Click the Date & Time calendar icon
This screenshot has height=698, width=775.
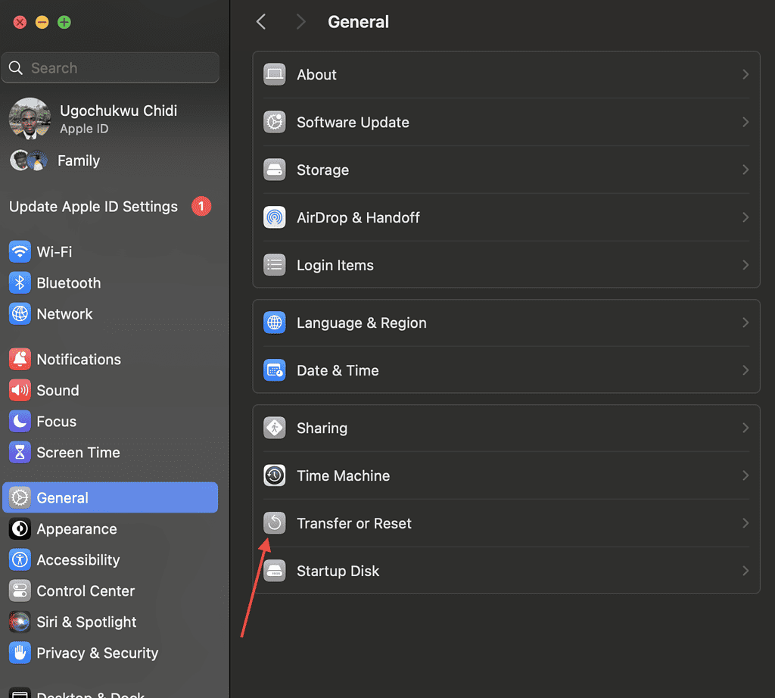[x=274, y=370]
